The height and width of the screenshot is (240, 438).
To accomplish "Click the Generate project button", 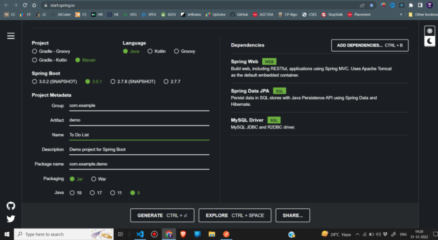I will [x=162, y=216].
